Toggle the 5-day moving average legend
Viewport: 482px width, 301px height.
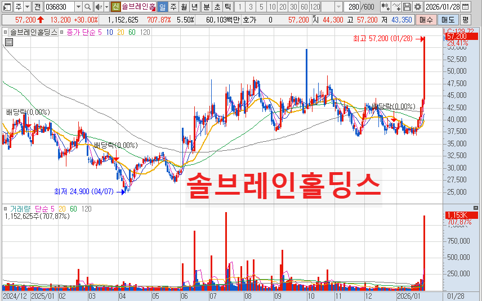point(100,32)
